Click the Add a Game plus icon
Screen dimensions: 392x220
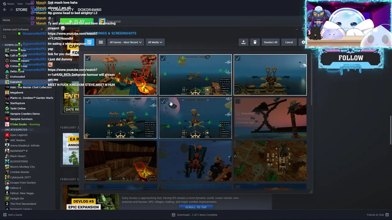point(5,215)
